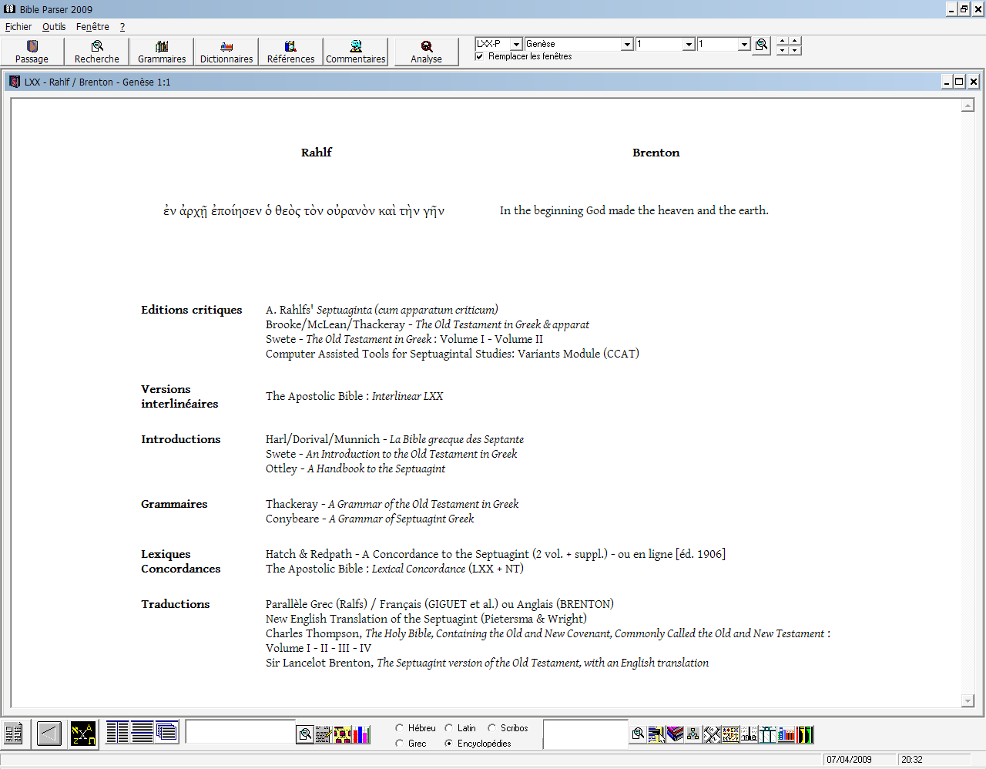
Task: Maximize the LXX - Rahlf / Brenton child window
Action: point(959,82)
